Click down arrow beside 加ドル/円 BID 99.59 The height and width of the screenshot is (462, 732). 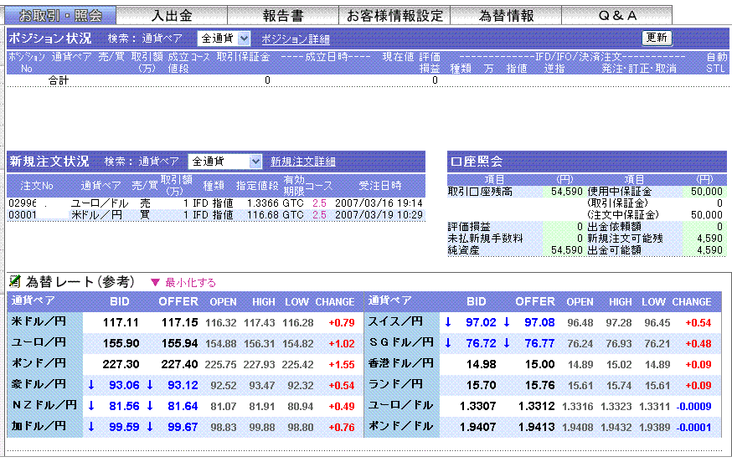(x=90, y=426)
